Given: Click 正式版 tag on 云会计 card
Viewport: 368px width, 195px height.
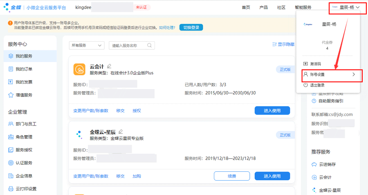Looking at the screenshot, I should pyautogui.click(x=285, y=69).
